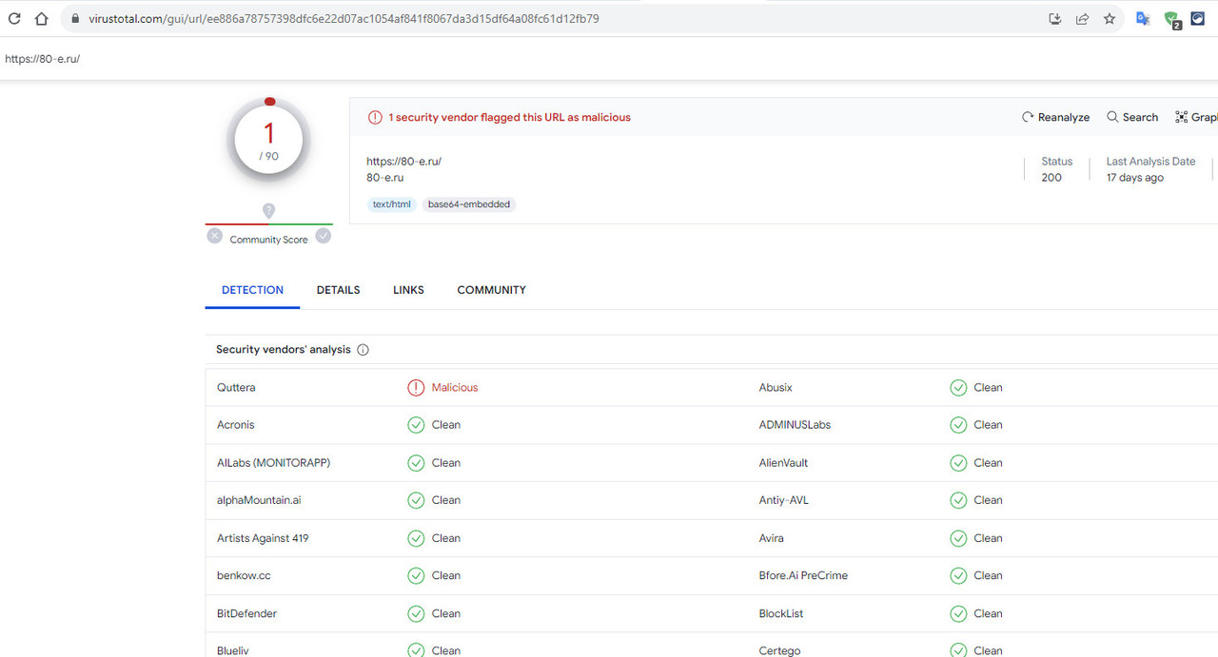
Task: Click the BlockList clean check icon
Action: pos(958,613)
